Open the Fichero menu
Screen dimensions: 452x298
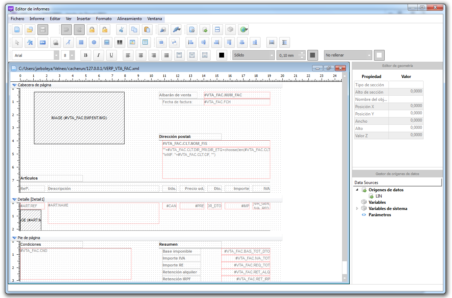pyautogui.click(x=17, y=19)
